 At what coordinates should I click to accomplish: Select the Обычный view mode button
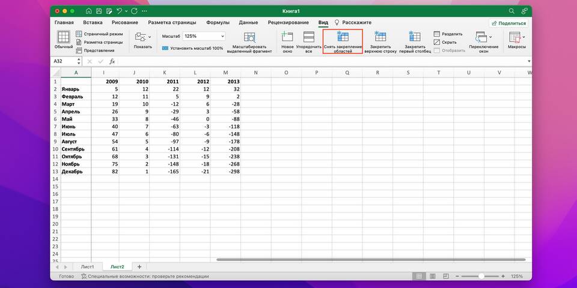pos(64,38)
